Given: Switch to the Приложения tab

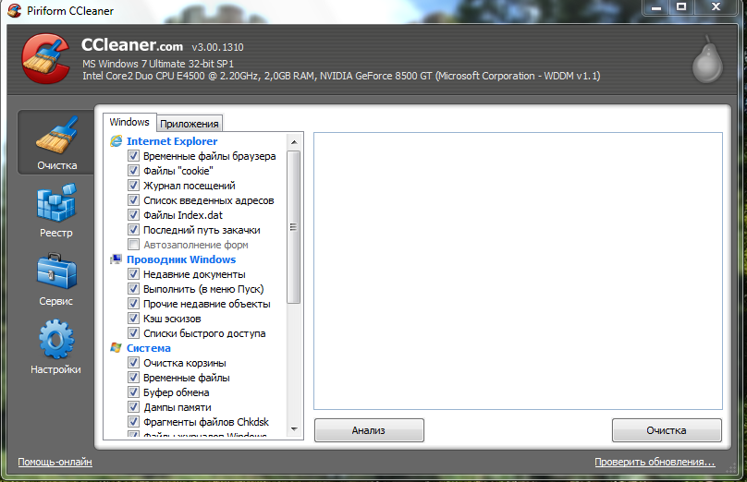Looking at the screenshot, I should coord(190,124).
